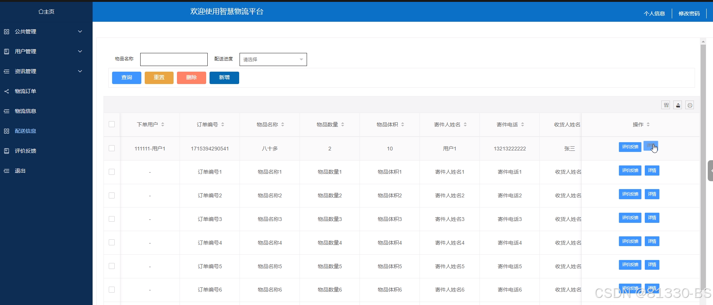Check the 订单编号2 row checkbox
Screen dimensions: 713x305
[112, 195]
